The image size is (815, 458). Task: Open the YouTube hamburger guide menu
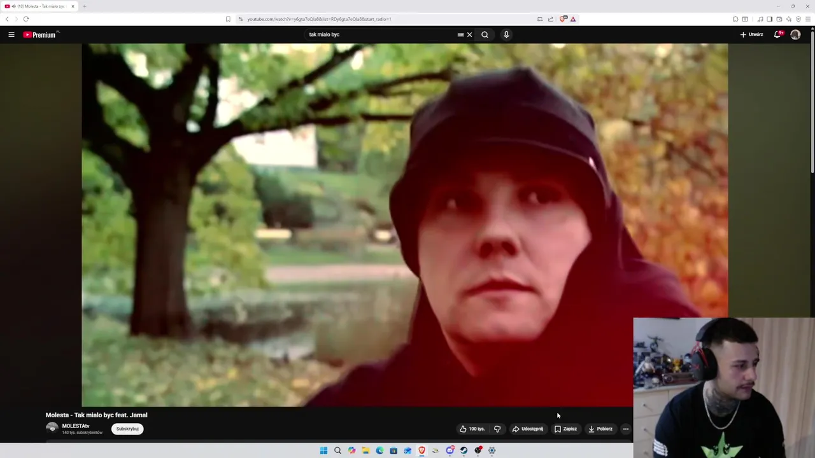[11, 34]
